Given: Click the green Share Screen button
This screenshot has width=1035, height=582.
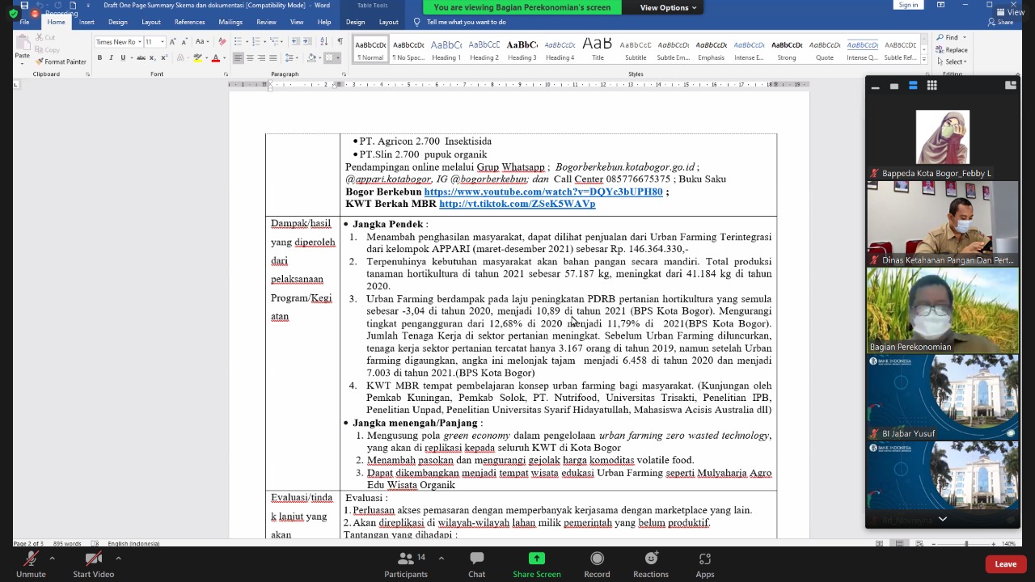Looking at the screenshot, I should click(x=537, y=563).
